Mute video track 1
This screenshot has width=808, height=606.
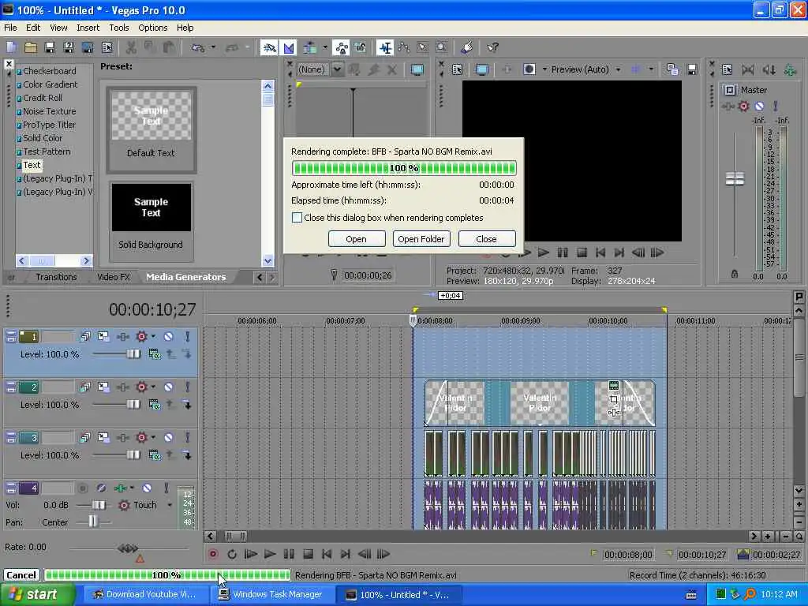[x=168, y=336]
